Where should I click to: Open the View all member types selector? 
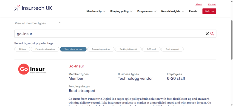[38, 23]
